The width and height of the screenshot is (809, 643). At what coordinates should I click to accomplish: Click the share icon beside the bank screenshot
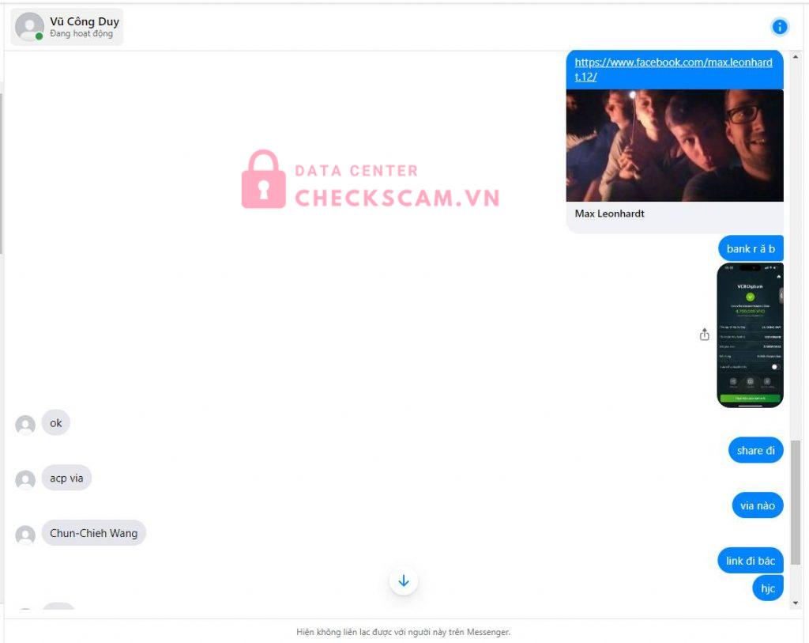[x=704, y=335]
